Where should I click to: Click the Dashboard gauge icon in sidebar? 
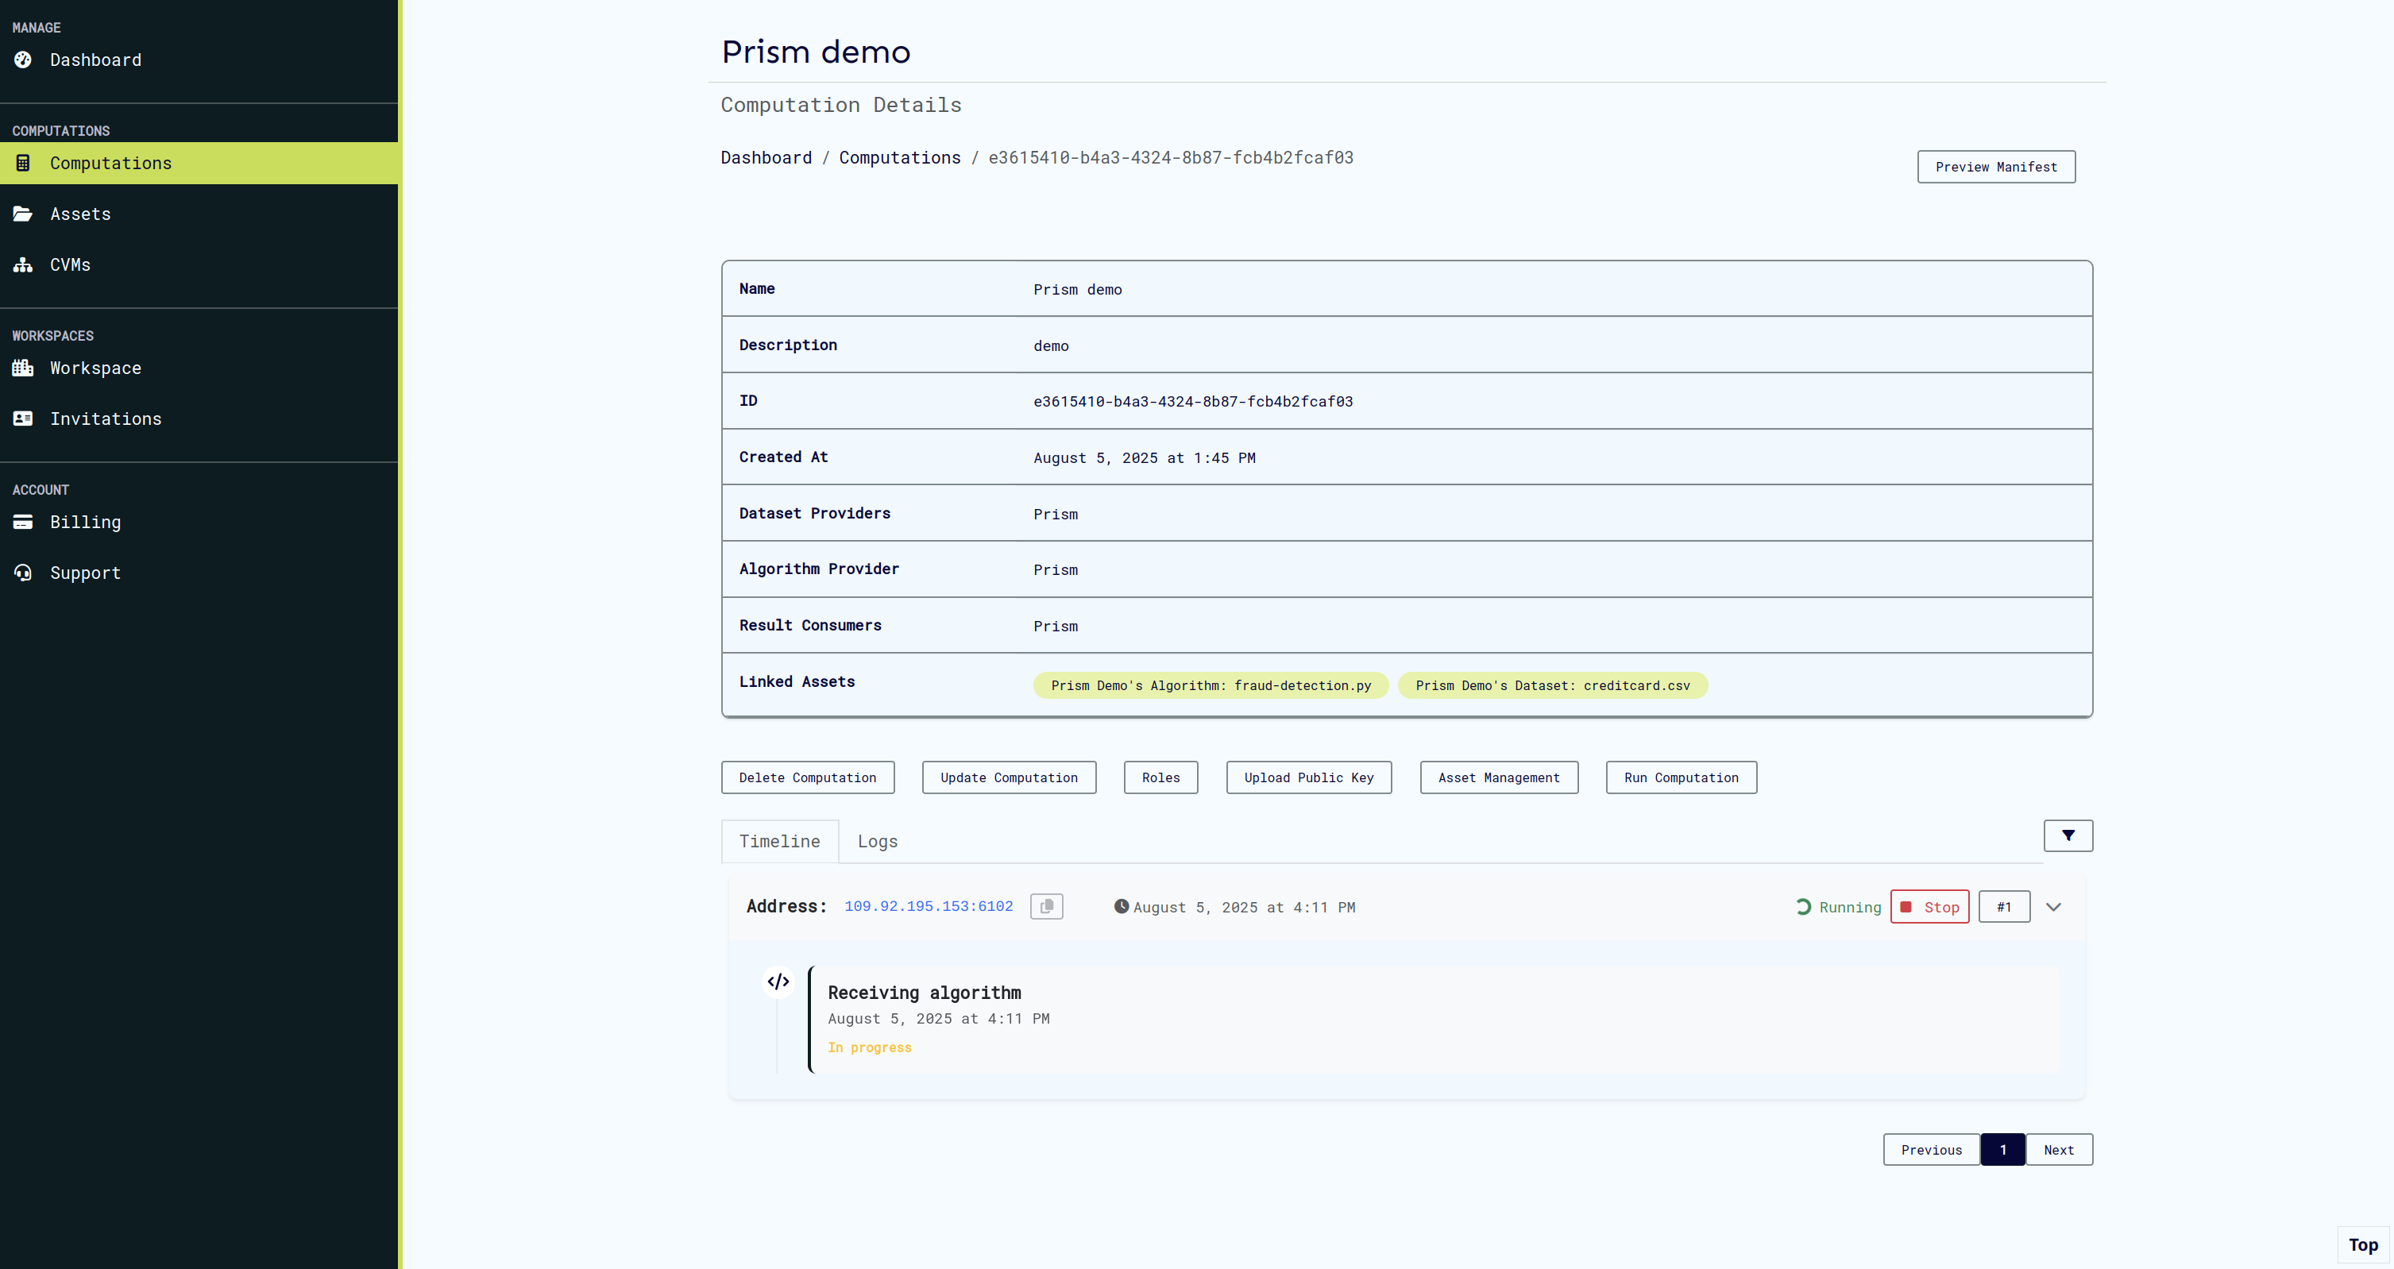click(x=23, y=60)
